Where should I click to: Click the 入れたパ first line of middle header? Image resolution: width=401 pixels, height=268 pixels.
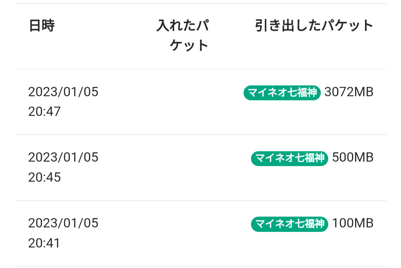(182, 26)
